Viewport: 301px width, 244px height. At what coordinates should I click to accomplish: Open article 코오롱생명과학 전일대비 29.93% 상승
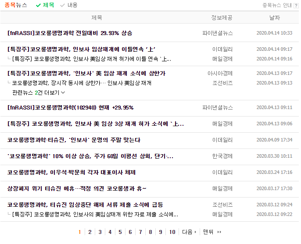point(70,33)
